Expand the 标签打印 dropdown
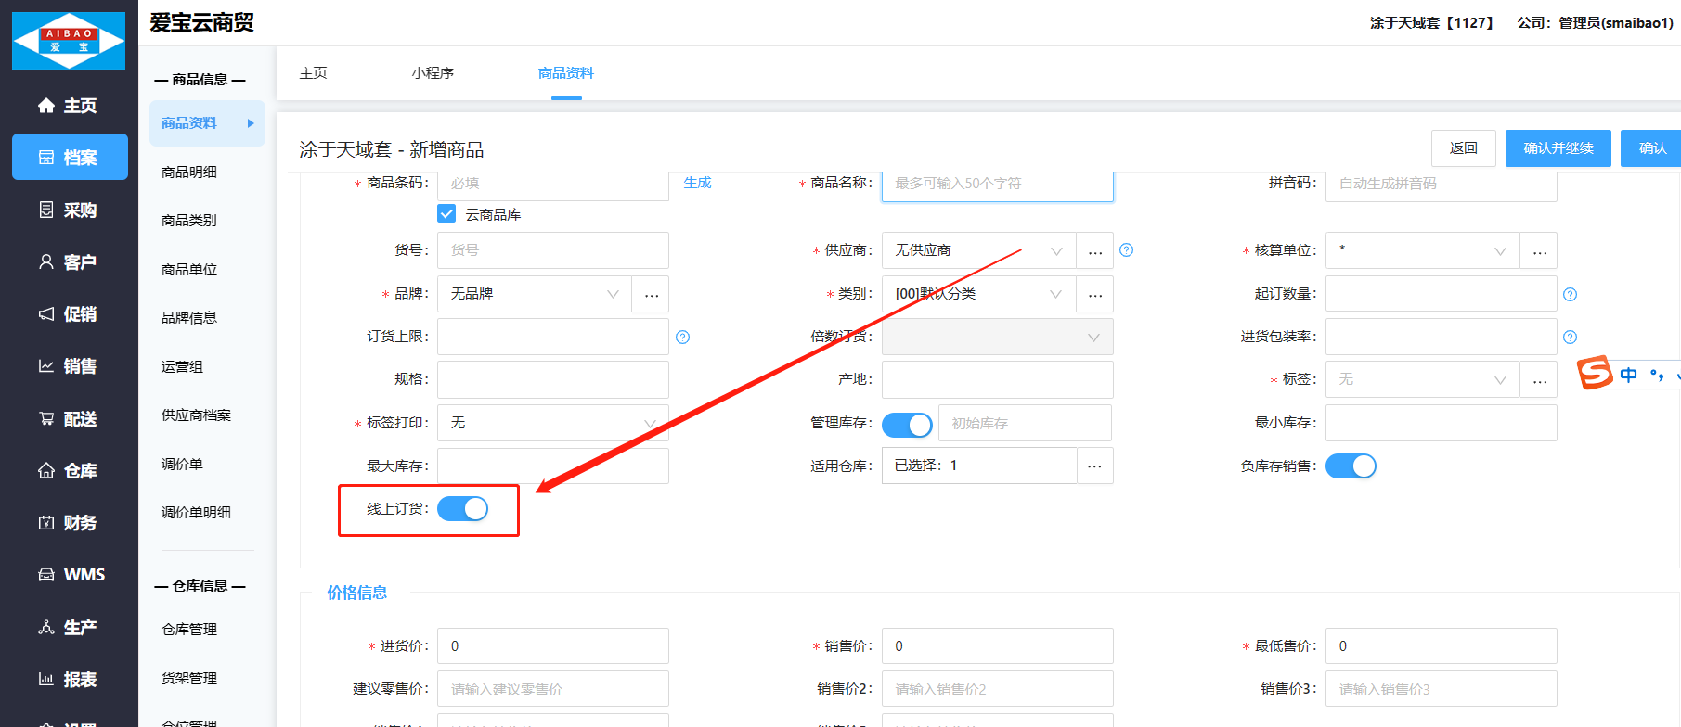The width and height of the screenshot is (1681, 727). [x=553, y=423]
